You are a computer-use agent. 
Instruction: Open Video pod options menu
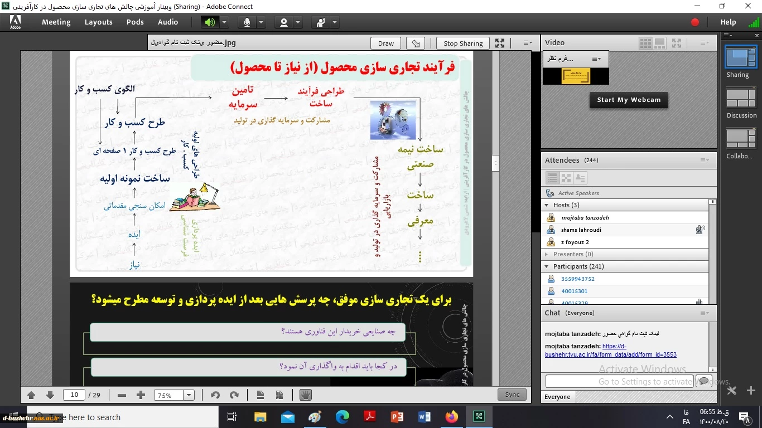pyautogui.click(x=705, y=43)
